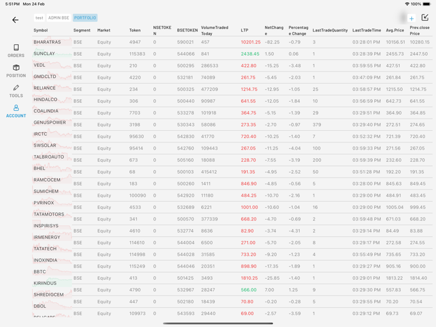Select the PORTFOLIO tab
Image resolution: width=436 pixels, height=327 pixels.
(x=85, y=18)
